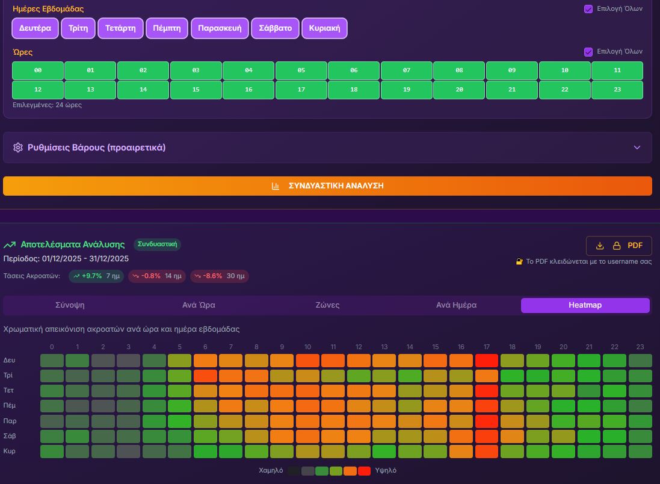
Task: Click heatmap cell Πέμ at hour 10
Action: point(307,406)
